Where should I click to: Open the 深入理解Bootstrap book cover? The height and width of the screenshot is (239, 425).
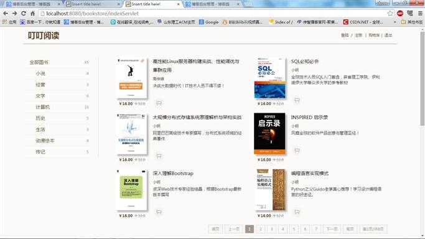click(132, 190)
